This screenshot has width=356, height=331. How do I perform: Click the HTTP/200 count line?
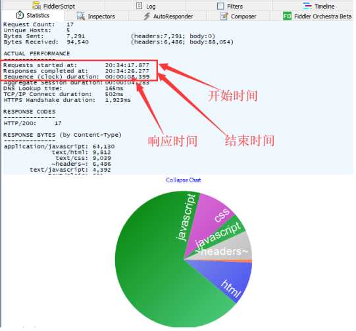click(x=32, y=123)
